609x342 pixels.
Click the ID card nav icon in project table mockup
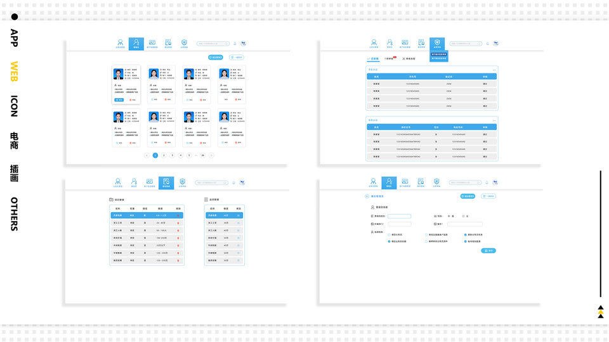tap(150, 182)
